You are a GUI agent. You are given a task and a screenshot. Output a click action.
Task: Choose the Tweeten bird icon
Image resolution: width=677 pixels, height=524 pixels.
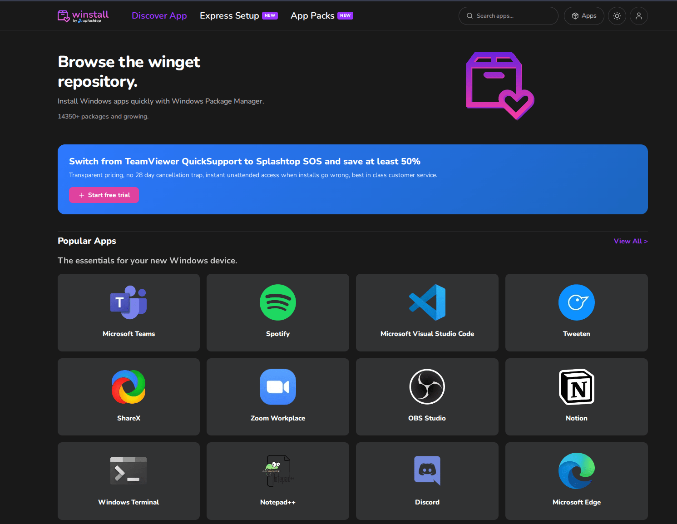(x=577, y=302)
